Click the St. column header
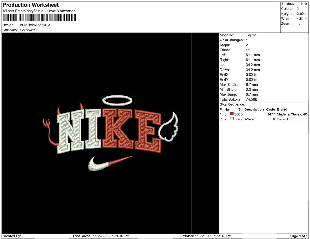This screenshot has width=310, height=239. pos(240,109)
